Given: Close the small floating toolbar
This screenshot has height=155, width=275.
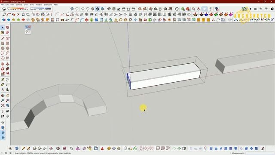Looking at the screenshot, I should [x=30, y=27].
